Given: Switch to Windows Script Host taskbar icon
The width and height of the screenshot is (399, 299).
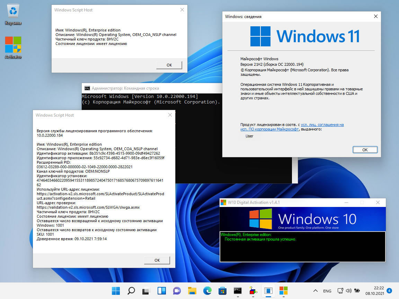Looking at the screenshot, I should coord(253,291).
